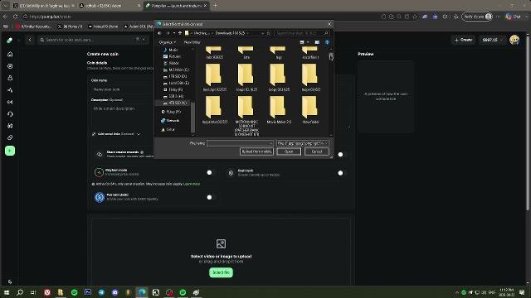Click the browser reload icon
The image size is (531, 298).
click(x=16, y=17)
